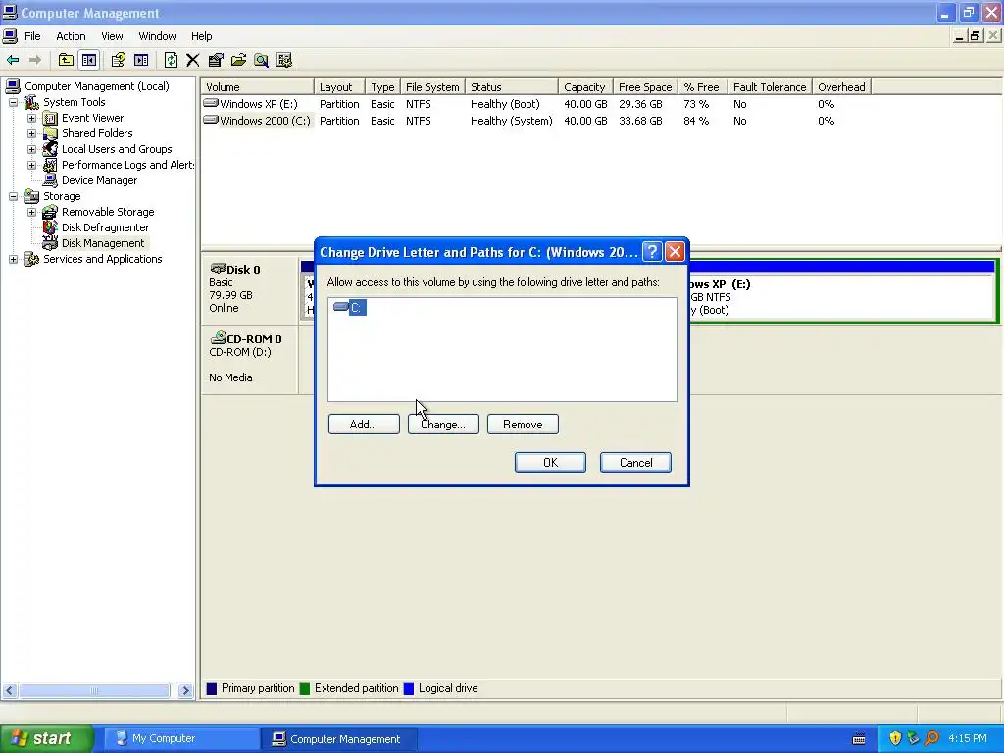Confirm the dialog with OK
Viewport: 1004px width, 753px height.
point(550,463)
